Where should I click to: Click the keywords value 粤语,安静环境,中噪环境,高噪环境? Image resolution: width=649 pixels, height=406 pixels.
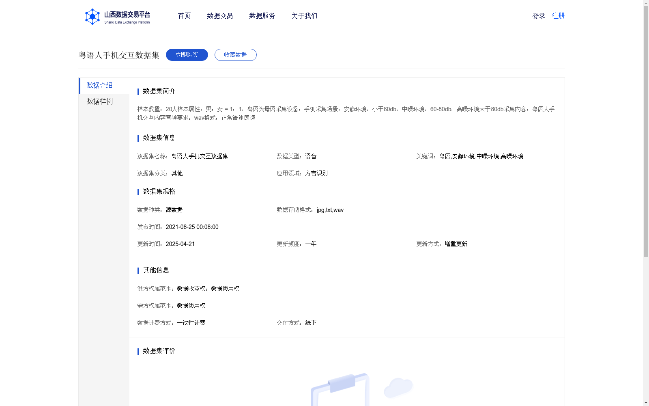[x=481, y=156]
